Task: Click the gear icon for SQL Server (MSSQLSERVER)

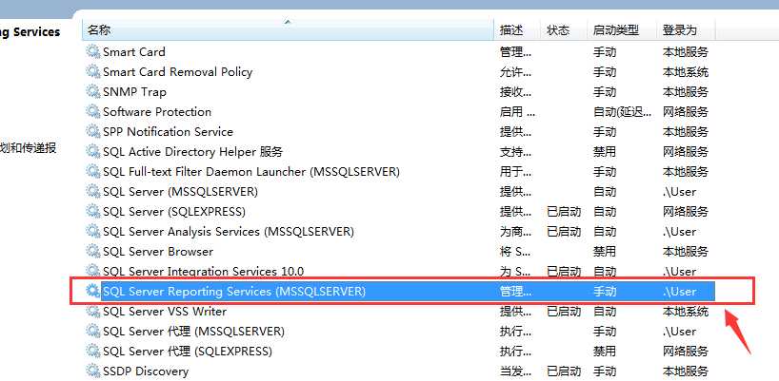Action: click(x=93, y=191)
